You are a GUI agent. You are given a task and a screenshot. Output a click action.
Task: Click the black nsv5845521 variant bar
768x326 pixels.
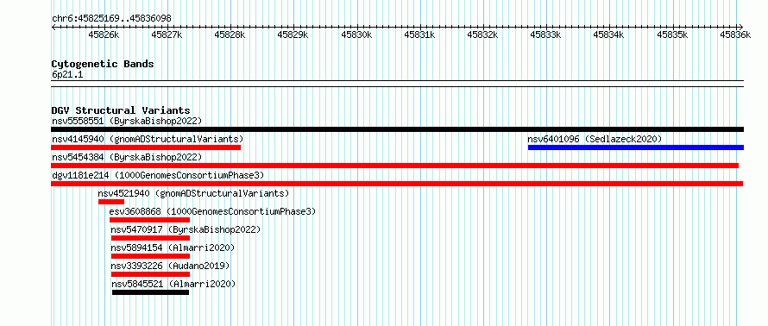pyautogui.click(x=150, y=292)
